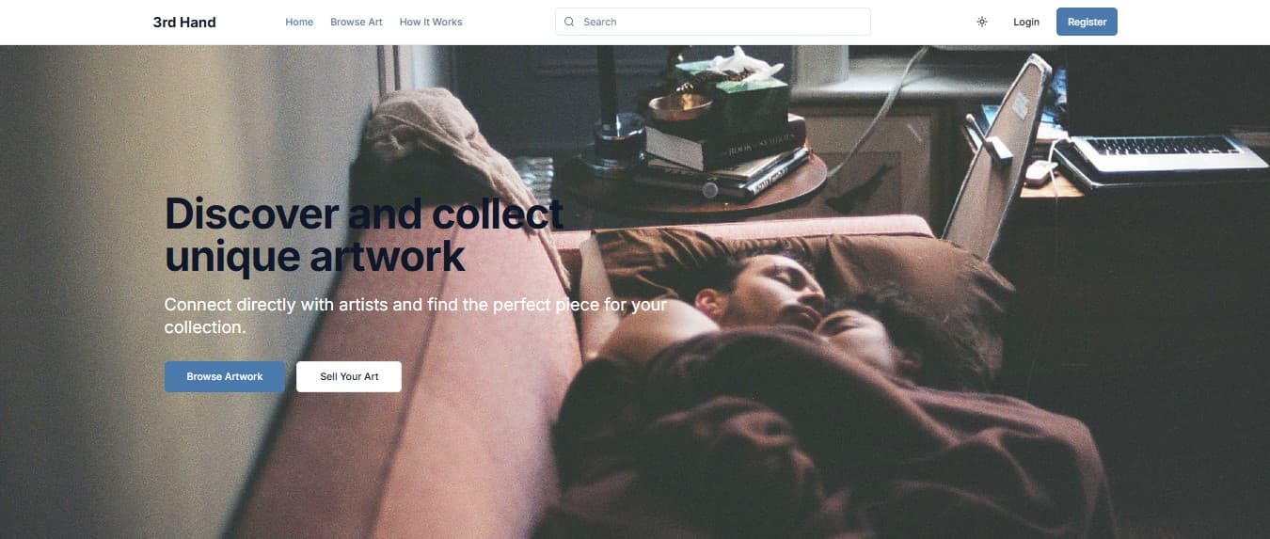Click the 'Discover and collect unique artwork' headline
The image size is (1270, 539).
point(363,234)
